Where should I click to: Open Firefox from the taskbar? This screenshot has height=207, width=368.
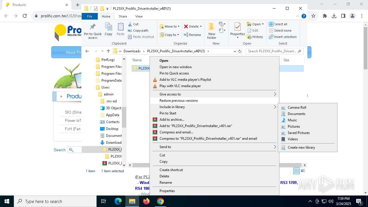(x=146, y=201)
